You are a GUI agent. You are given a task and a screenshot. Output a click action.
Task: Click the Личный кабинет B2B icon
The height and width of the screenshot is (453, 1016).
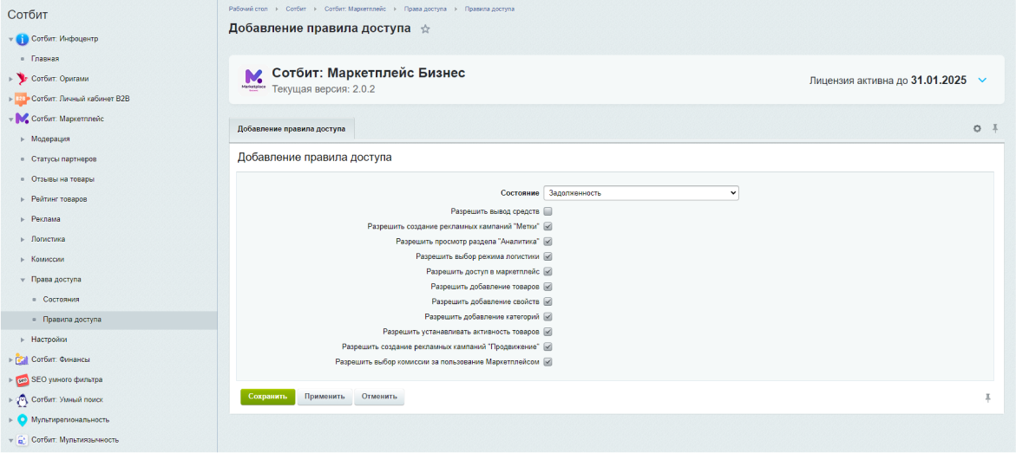pyautogui.click(x=22, y=99)
